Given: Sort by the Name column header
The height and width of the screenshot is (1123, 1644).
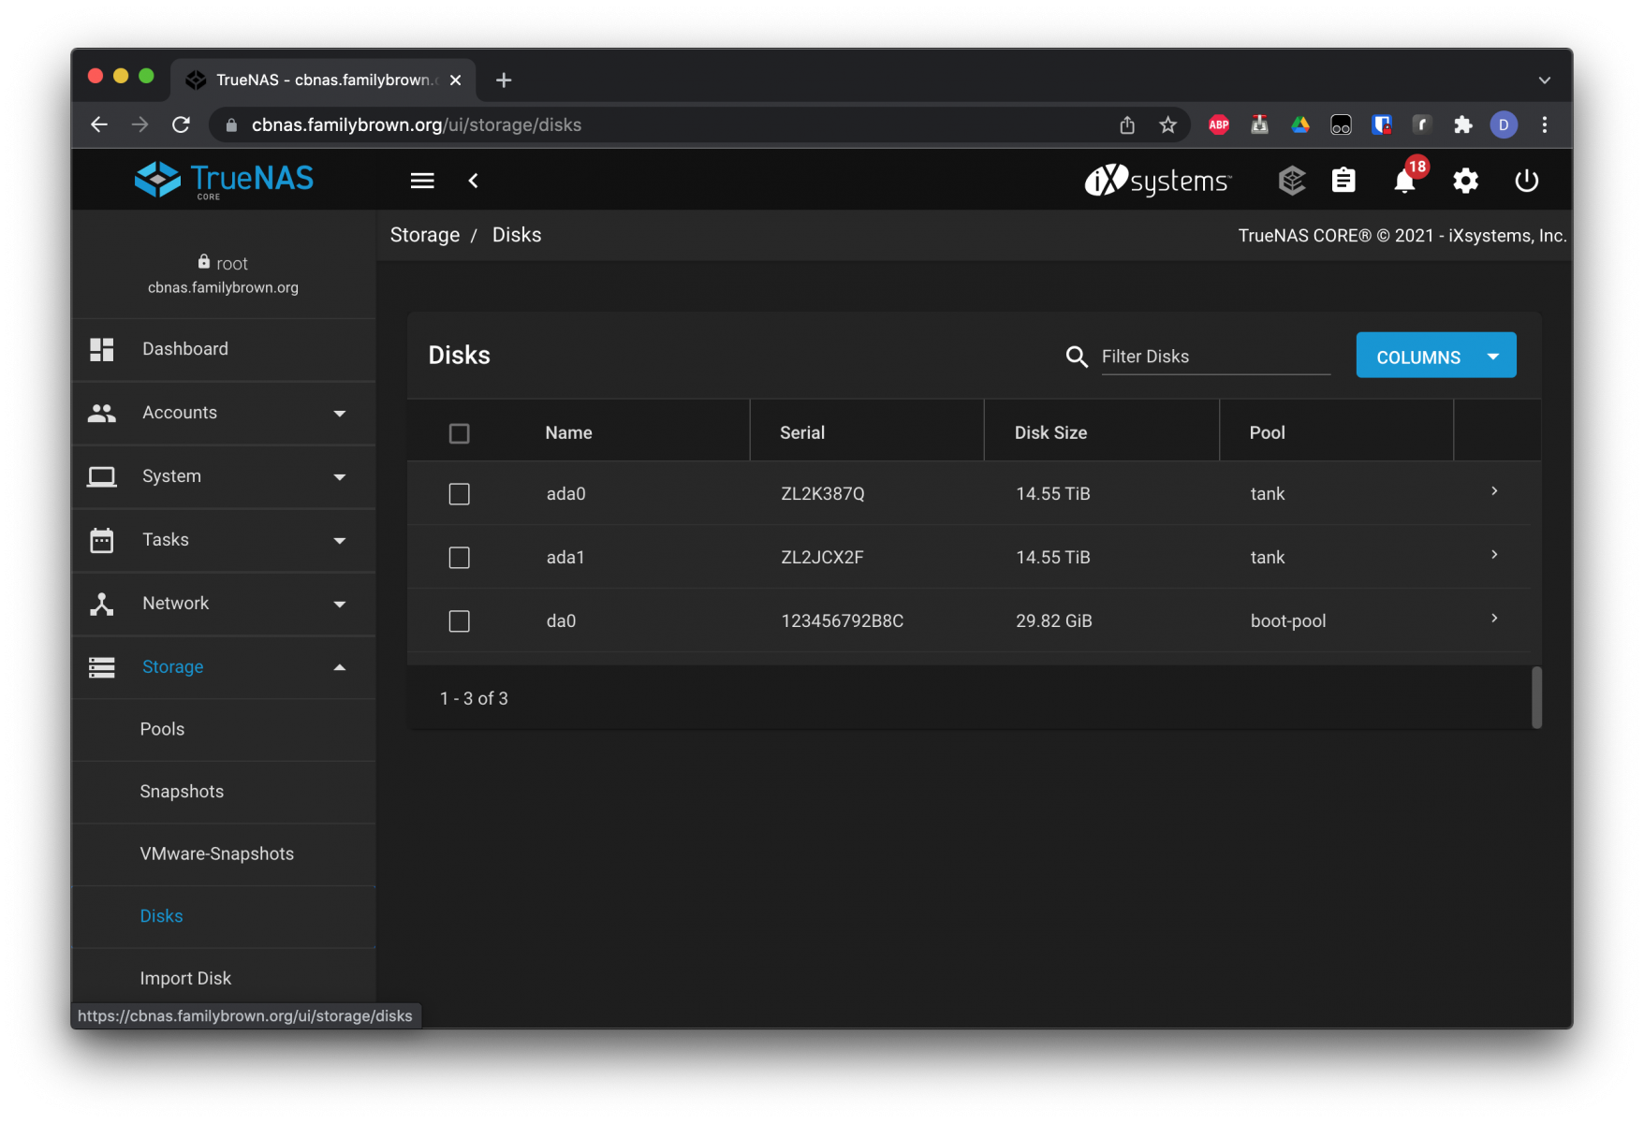Looking at the screenshot, I should (568, 433).
